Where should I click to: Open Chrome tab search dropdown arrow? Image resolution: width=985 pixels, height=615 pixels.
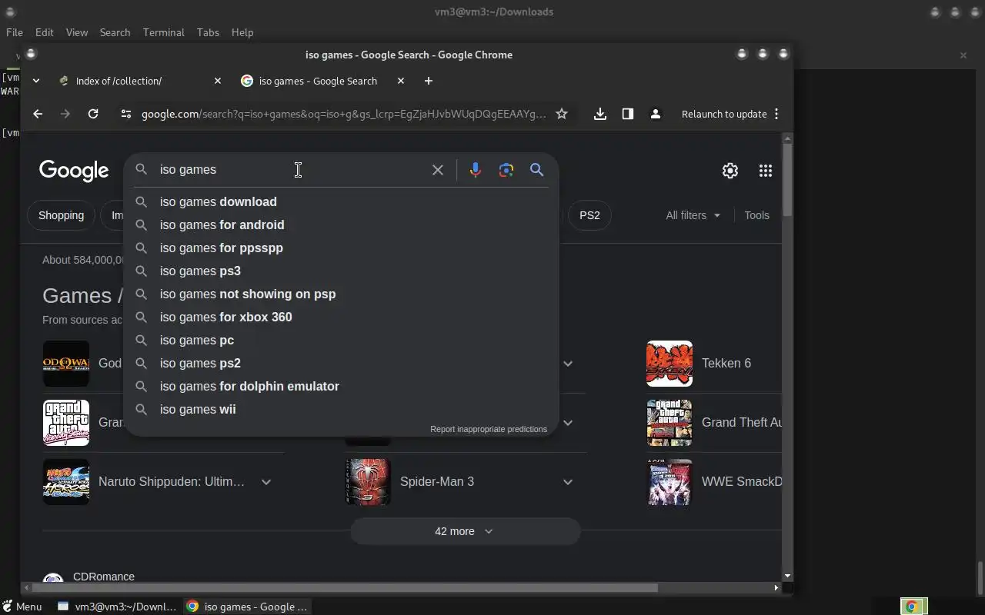pyautogui.click(x=35, y=81)
